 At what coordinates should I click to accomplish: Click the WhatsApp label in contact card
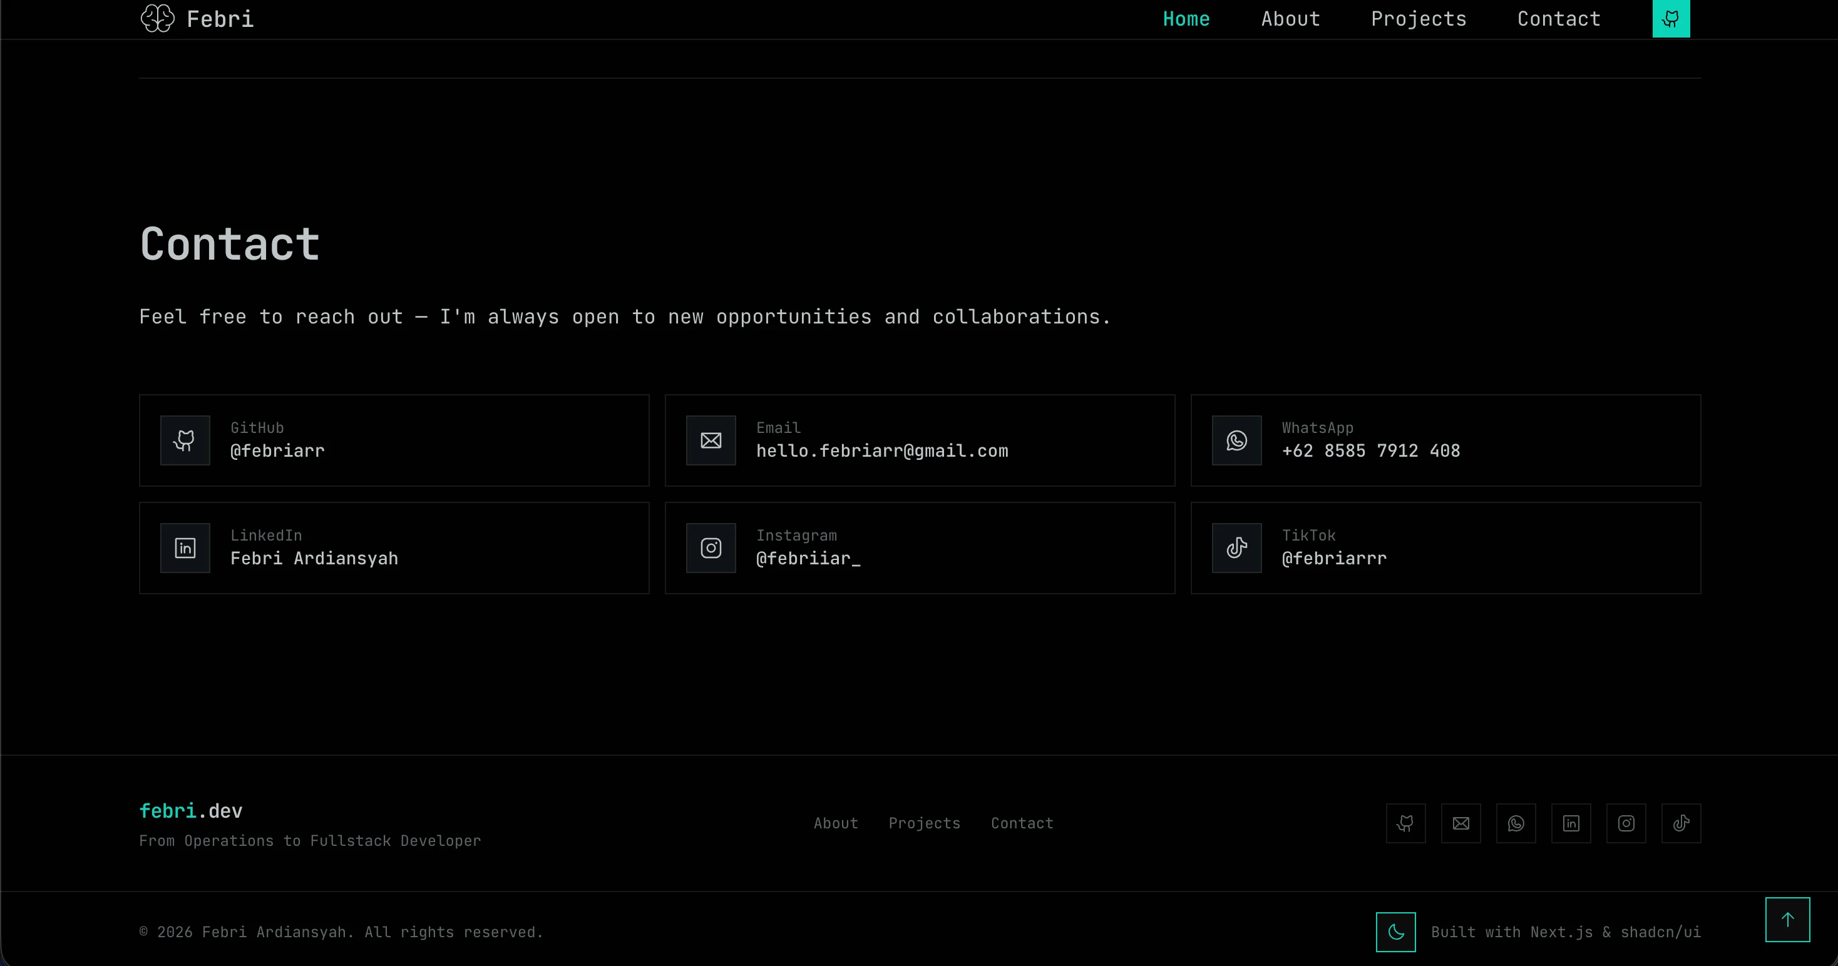click(1317, 428)
